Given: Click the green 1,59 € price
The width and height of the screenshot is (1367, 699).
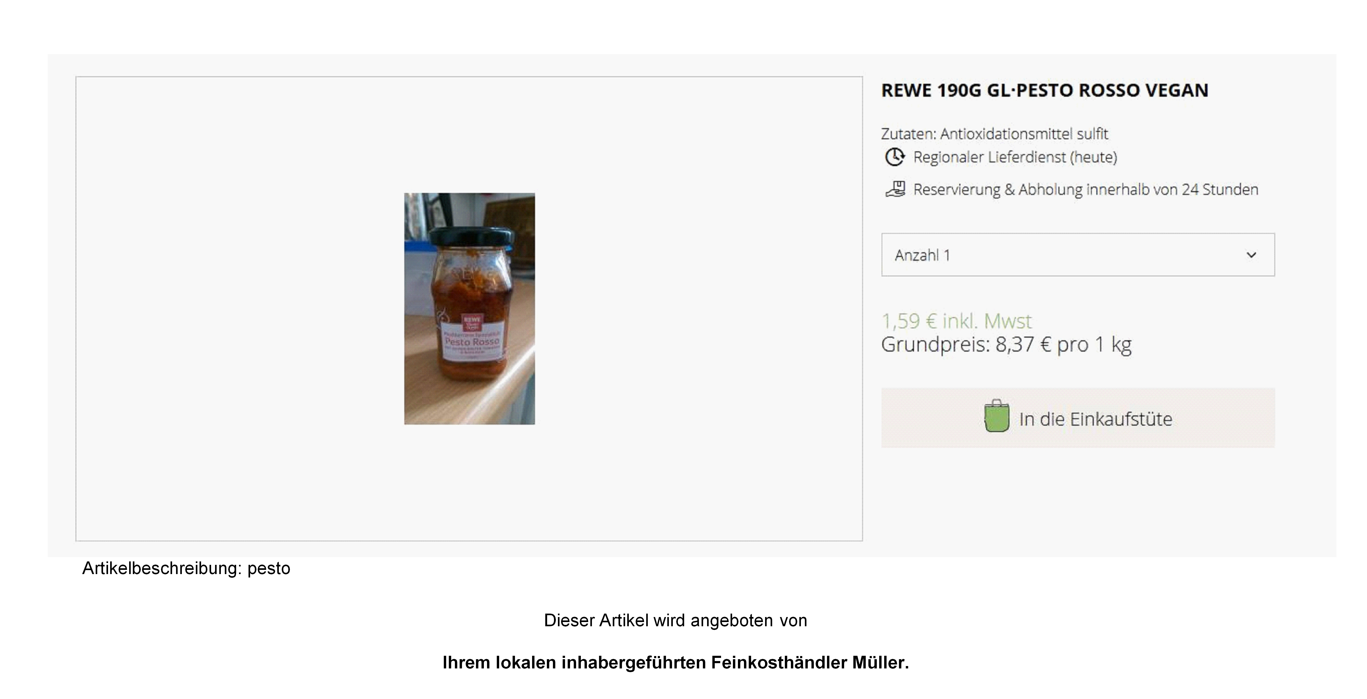Looking at the screenshot, I should [x=956, y=321].
